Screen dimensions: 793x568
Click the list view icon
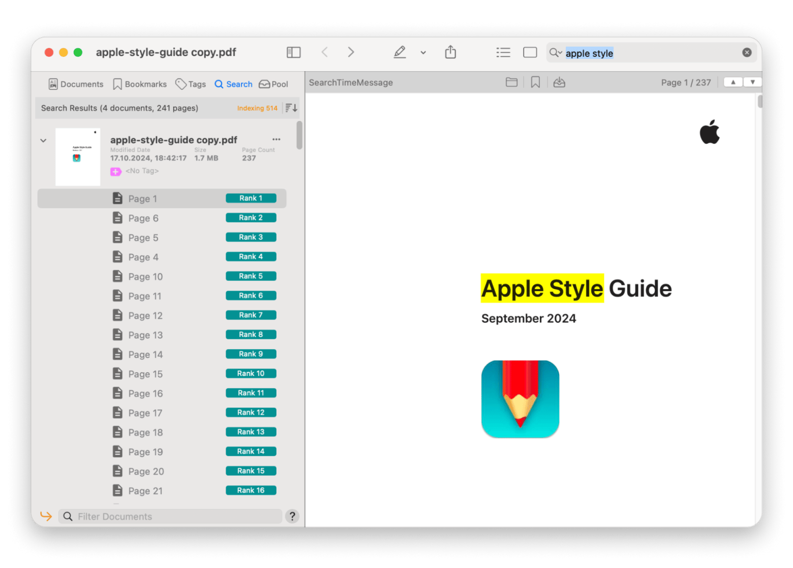(x=503, y=52)
